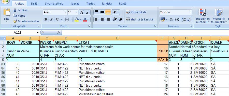Click Yhdistä ja keskitä (merge and center)

click(x=139, y=19)
